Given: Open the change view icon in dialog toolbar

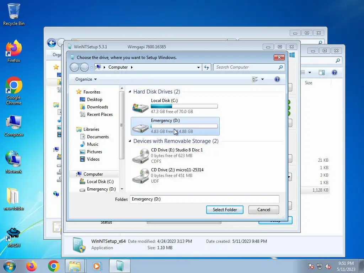Looking at the screenshot, I should click(x=255, y=79).
